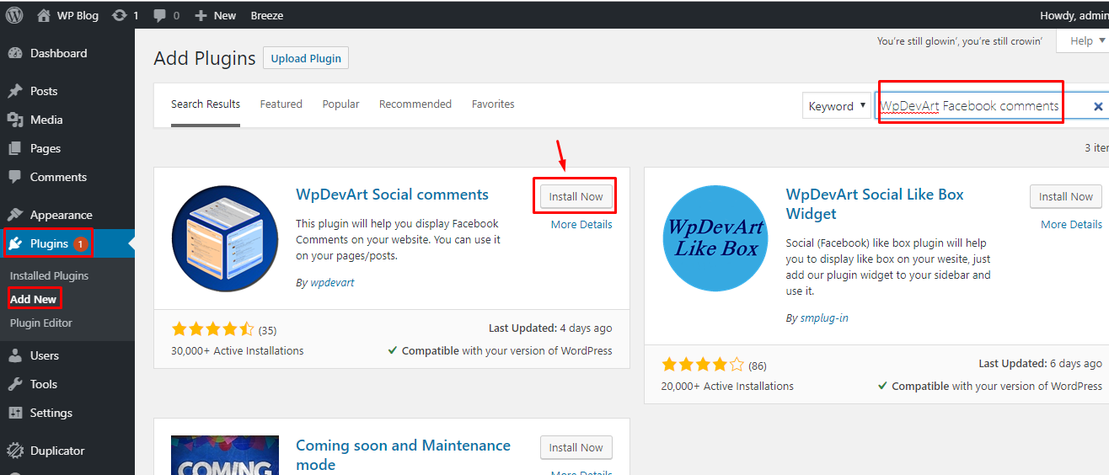Click the Dashboard sidebar icon

click(x=15, y=53)
